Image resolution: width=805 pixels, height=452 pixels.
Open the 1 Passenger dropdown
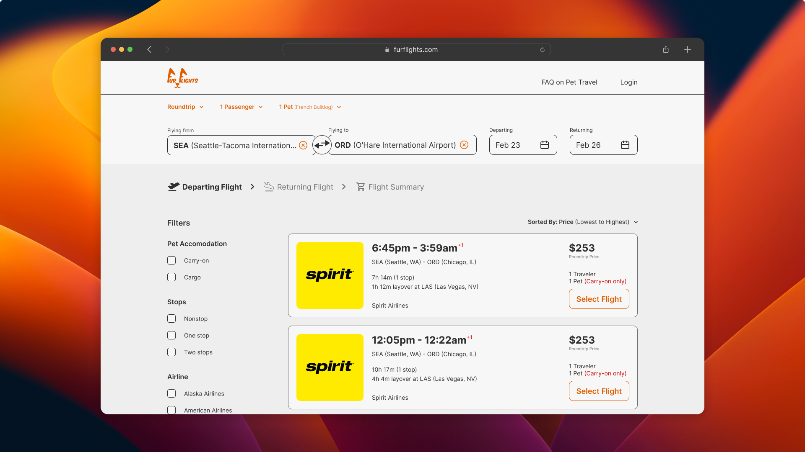[x=241, y=107]
